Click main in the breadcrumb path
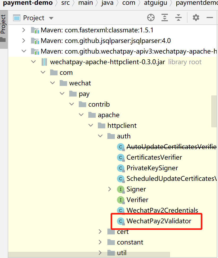218x258 pixels. (86, 3)
